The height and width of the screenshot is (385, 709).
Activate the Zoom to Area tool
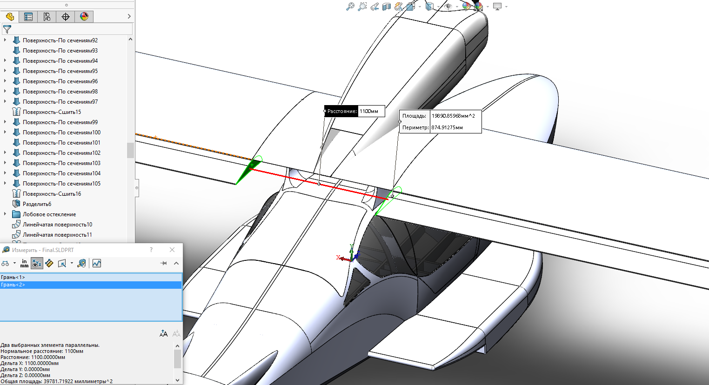point(362,7)
